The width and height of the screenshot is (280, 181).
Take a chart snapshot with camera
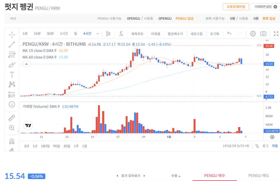[x=263, y=34]
